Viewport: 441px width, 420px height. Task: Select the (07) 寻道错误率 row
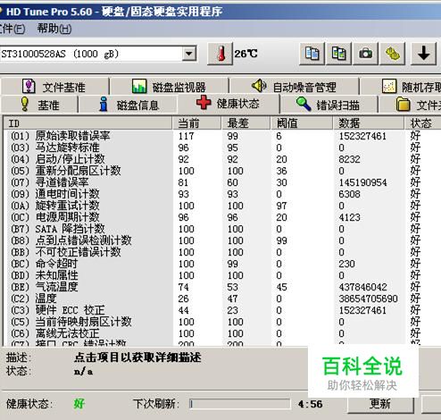(x=222, y=182)
